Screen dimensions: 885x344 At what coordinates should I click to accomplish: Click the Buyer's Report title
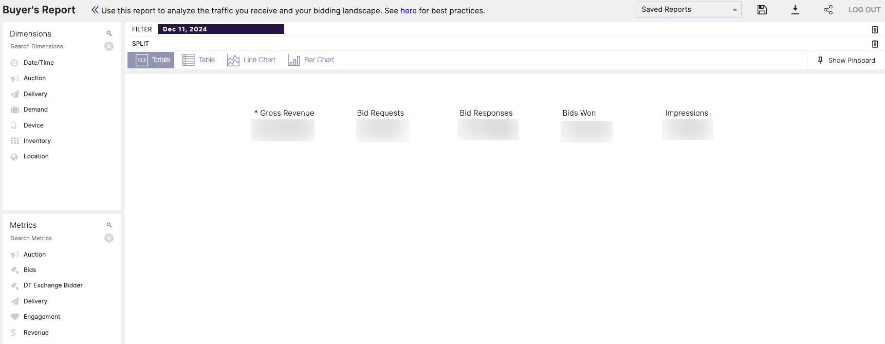coord(39,10)
